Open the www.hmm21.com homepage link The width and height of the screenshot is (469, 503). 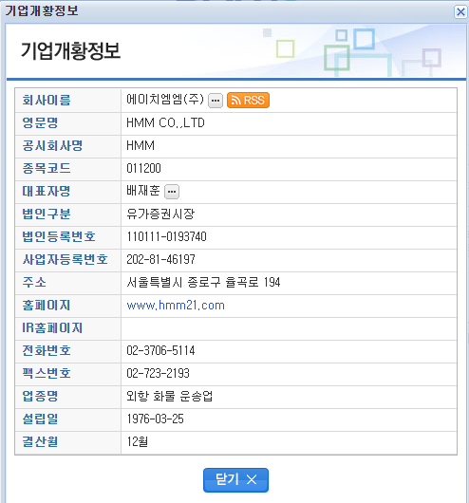[x=176, y=305]
